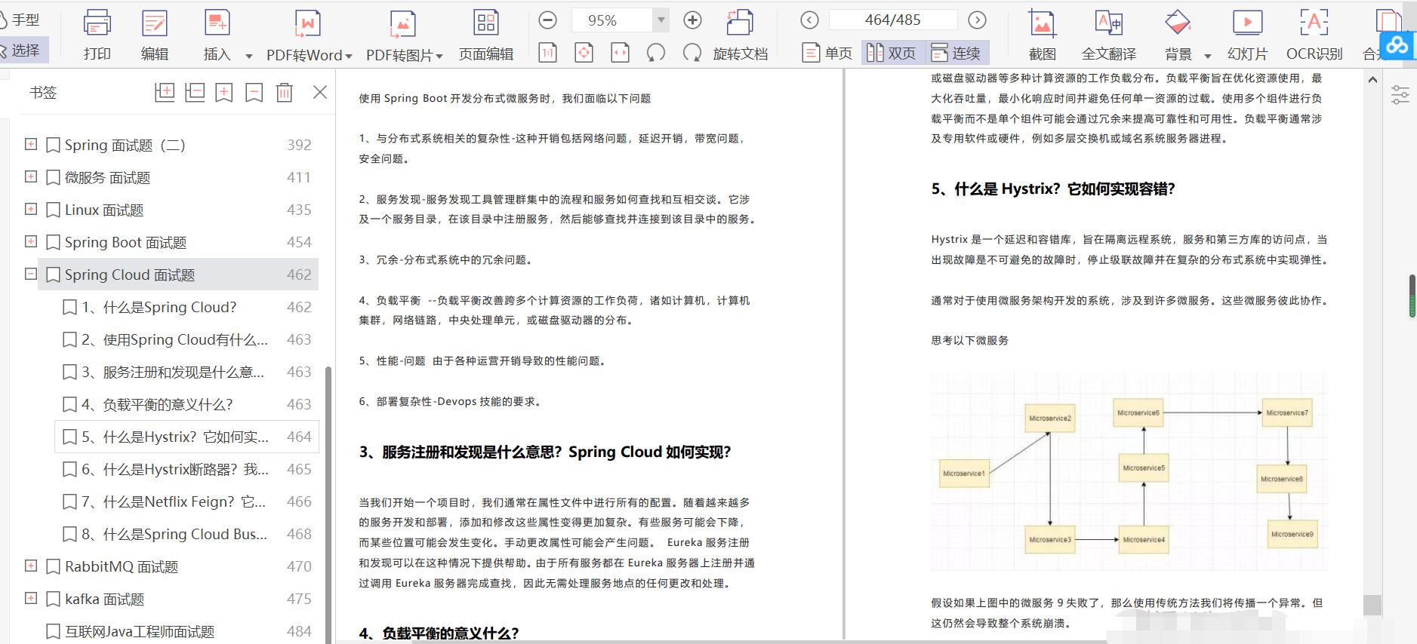Click the green document scrollbar thumb
This screenshot has height=644, width=1417.
1412,296
